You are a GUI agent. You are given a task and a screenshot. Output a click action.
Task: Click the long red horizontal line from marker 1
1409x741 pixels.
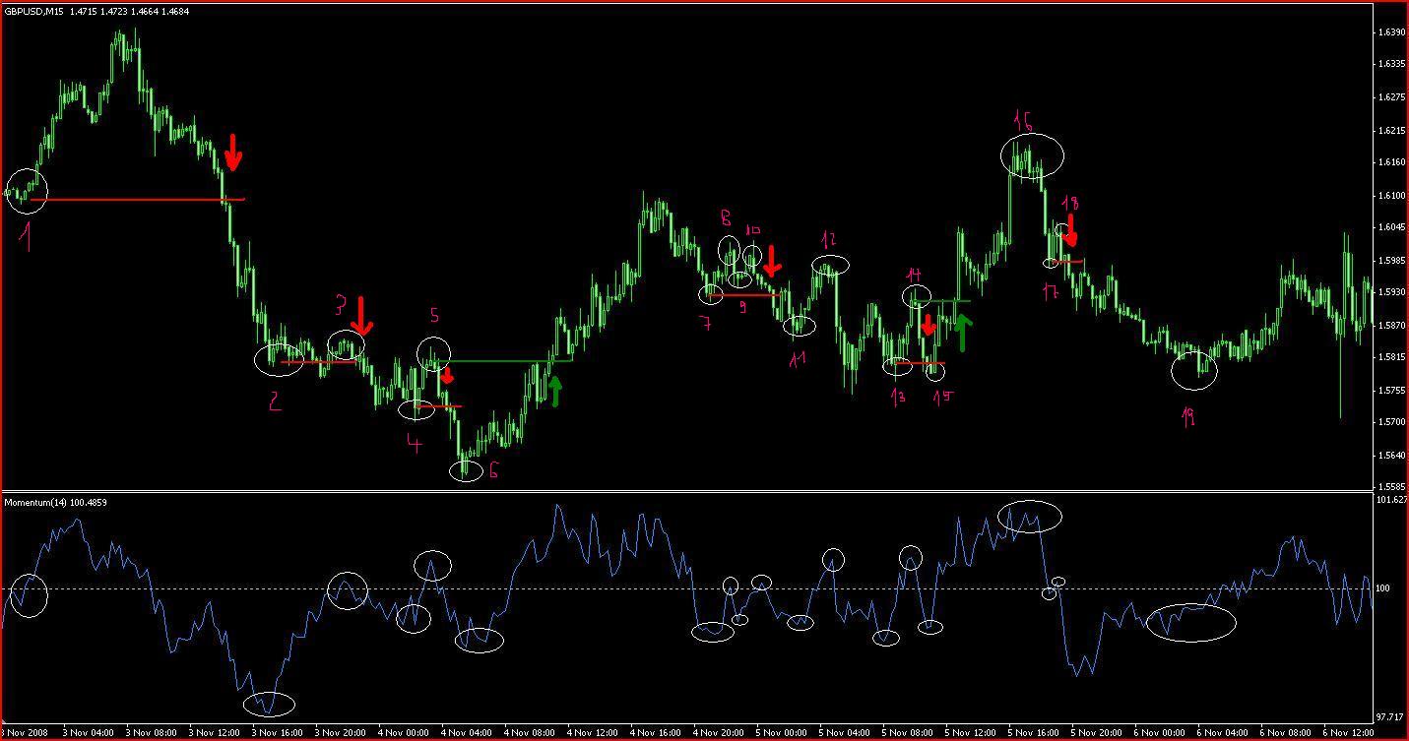point(137,200)
